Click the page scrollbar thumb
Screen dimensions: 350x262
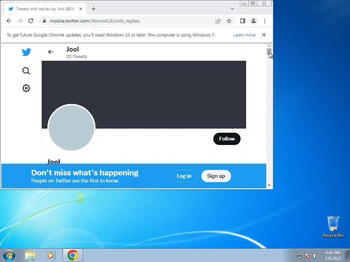269,52
